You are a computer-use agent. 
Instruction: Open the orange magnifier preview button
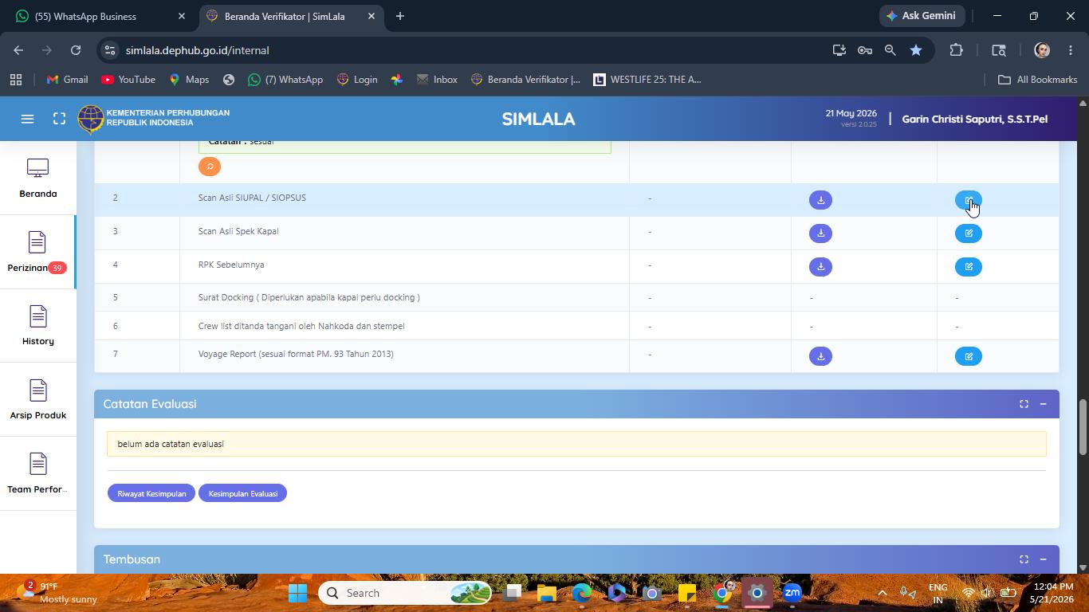pyautogui.click(x=210, y=167)
